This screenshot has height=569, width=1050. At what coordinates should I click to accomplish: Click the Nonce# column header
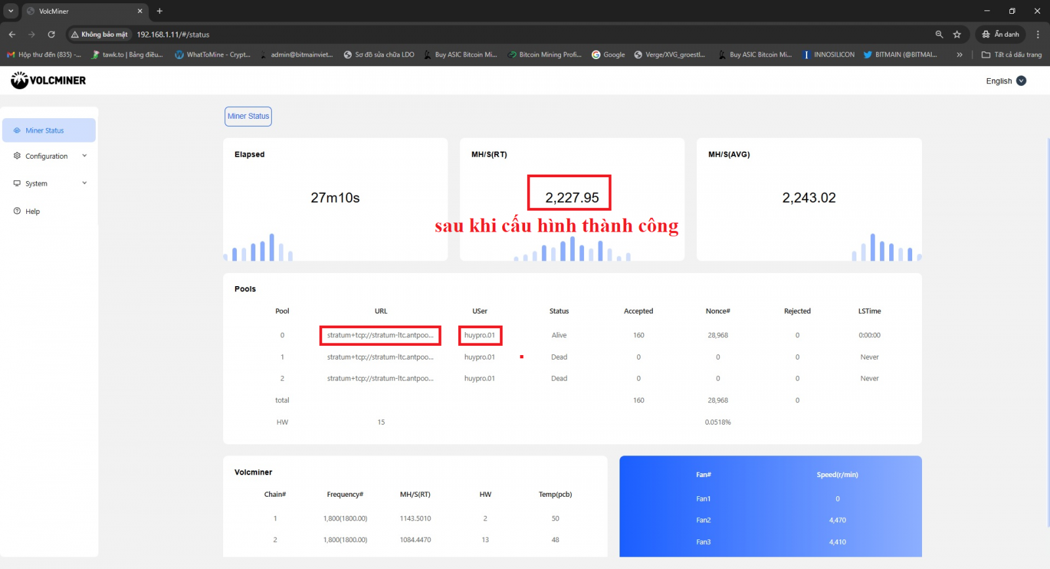(x=718, y=311)
